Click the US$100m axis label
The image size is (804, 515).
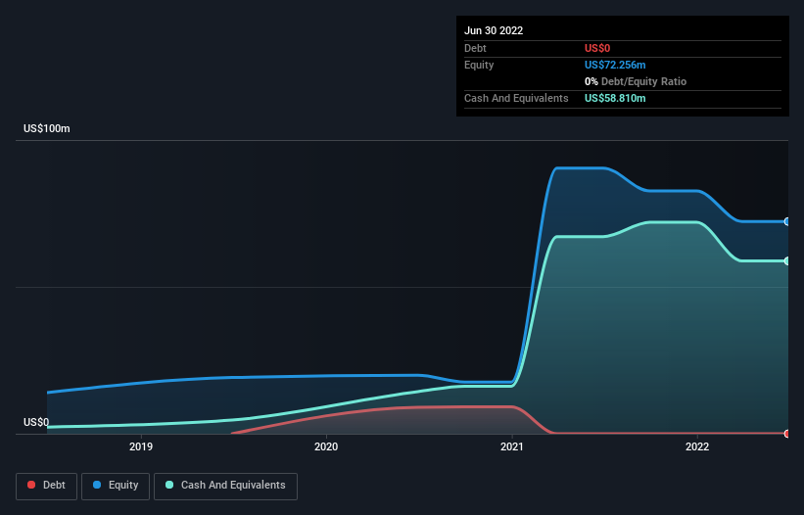tap(47, 128)
